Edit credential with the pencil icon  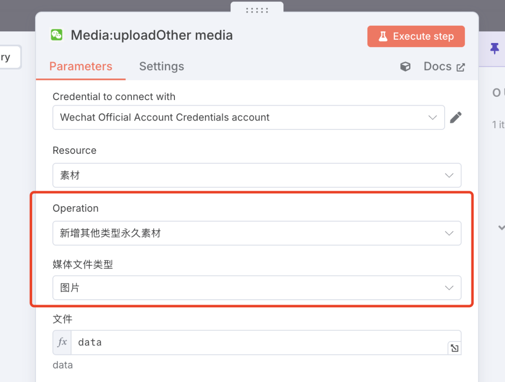[456, 117]
